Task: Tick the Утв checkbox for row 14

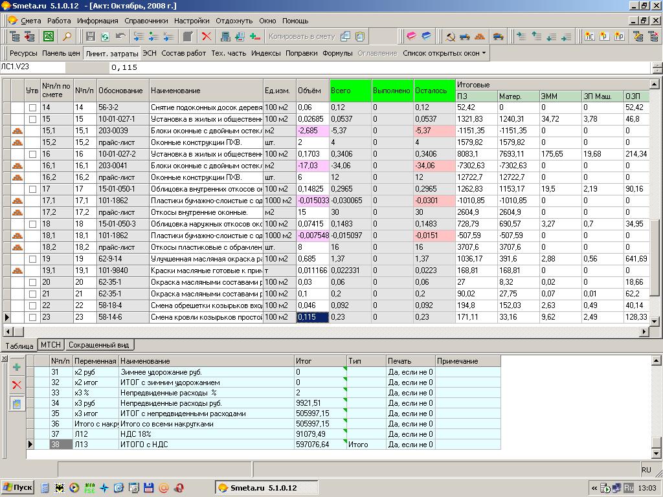Action: [x=32, y=108]
